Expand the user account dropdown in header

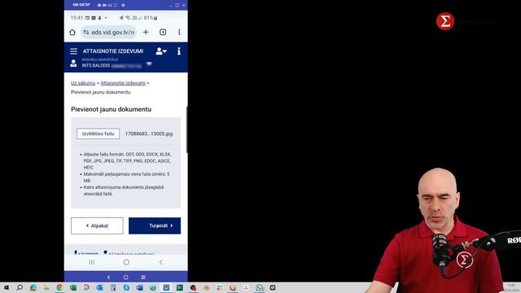161,51
